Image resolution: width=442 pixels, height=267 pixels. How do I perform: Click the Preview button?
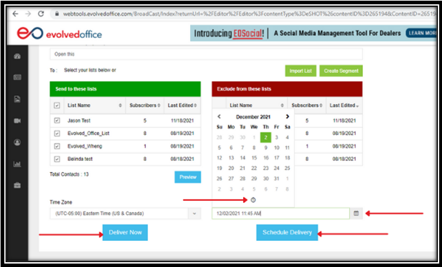pos(188,177)
